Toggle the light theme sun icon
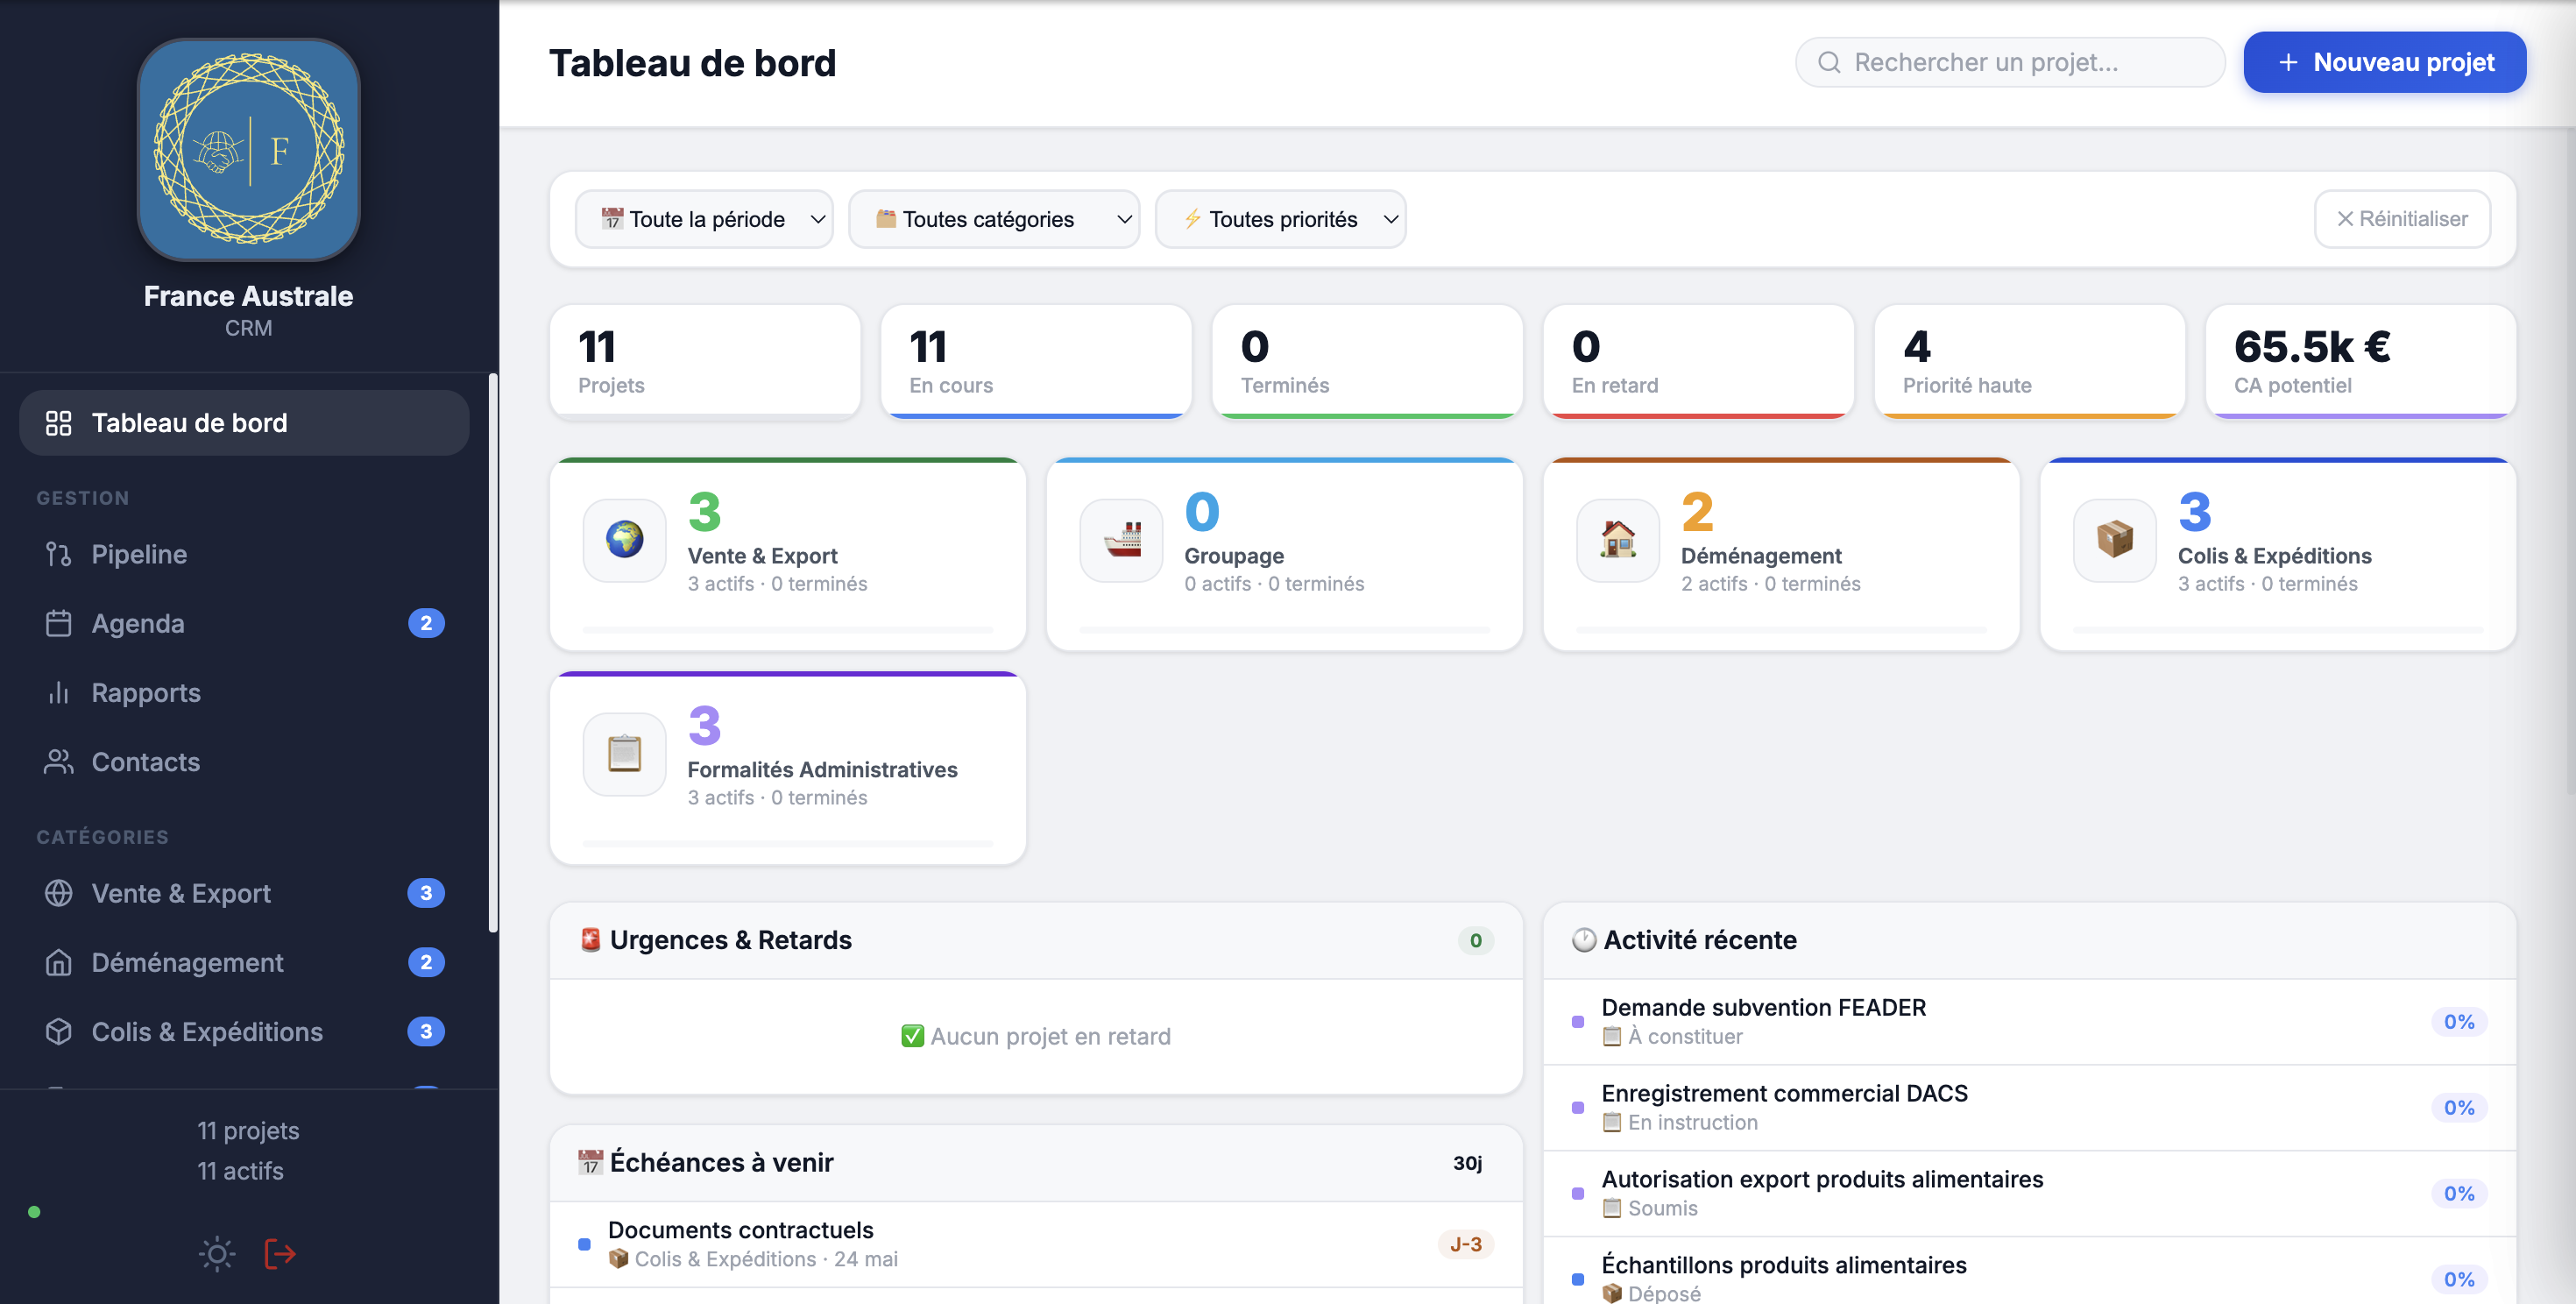This screenshot has height=1304, width=2576. [x=217, y=1254]
